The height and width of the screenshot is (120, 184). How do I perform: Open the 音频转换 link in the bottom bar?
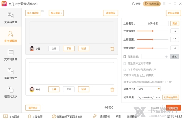[x=132, y=117]
